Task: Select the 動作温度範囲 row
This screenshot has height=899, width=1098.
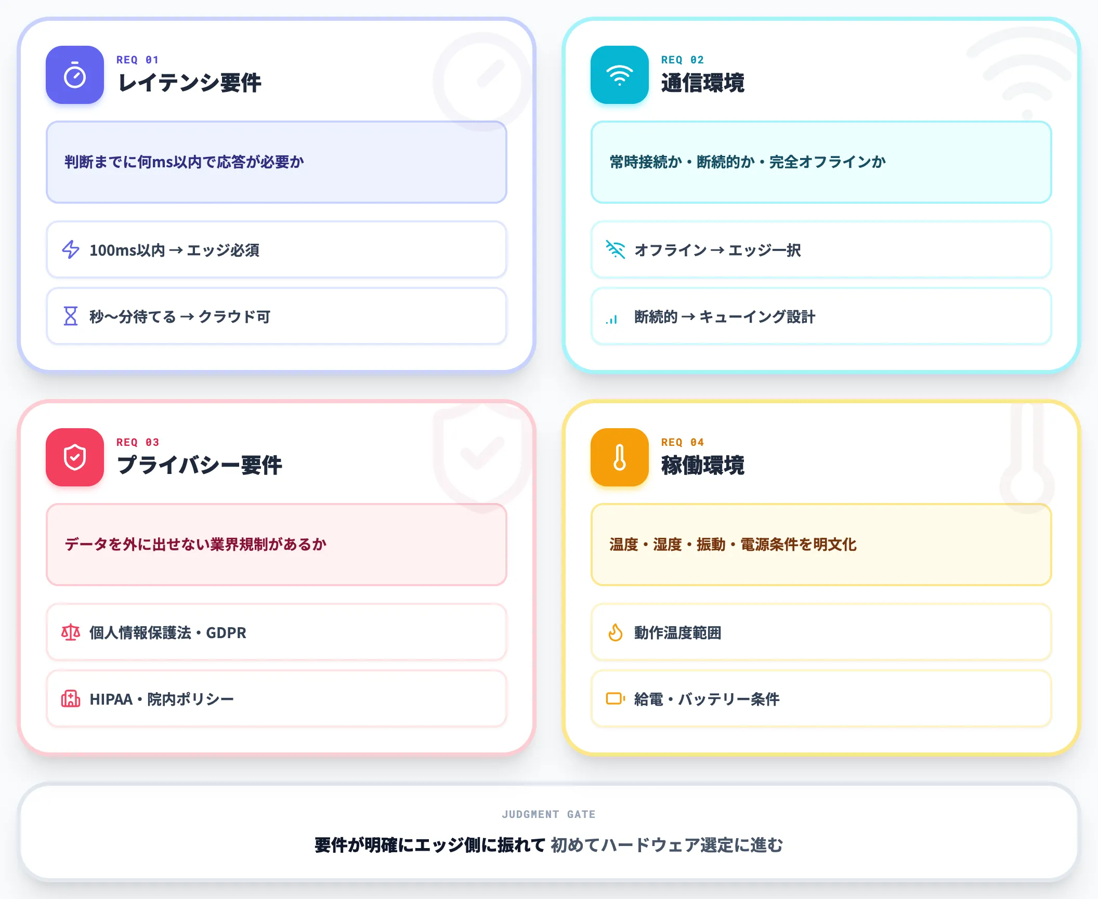Action: pos(821,632)
